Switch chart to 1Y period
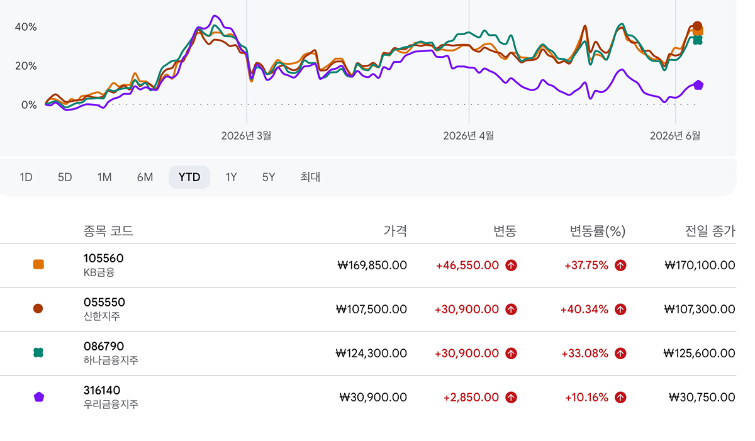Image resolution: width=755 pixels, height=441 pixels. point(232,177)
